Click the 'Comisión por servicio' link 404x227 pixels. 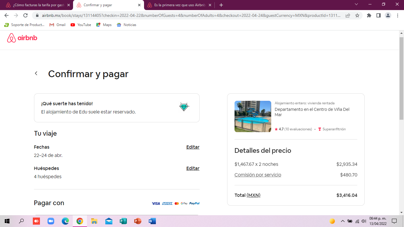tap(258, 175)
